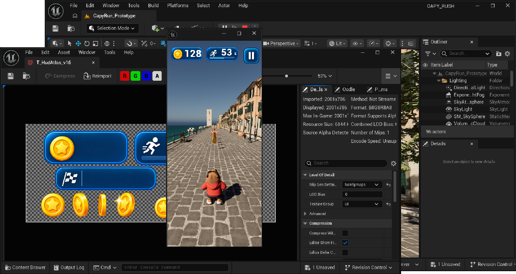This screenshot has width=516, height=274.
Task: Open the Build menu in main editor
Action: pos(153,6)
